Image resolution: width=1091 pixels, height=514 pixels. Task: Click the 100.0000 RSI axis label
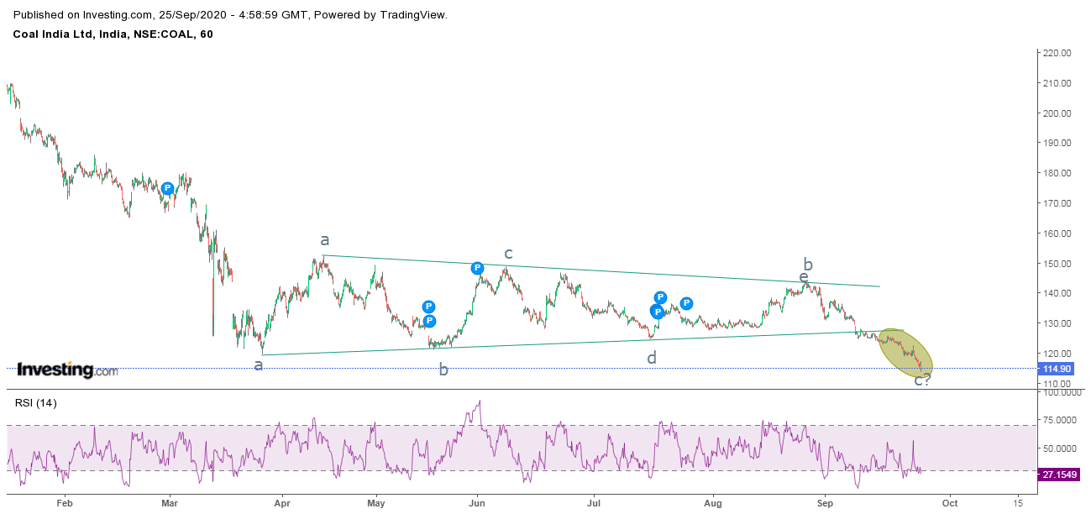point(1061,392)
